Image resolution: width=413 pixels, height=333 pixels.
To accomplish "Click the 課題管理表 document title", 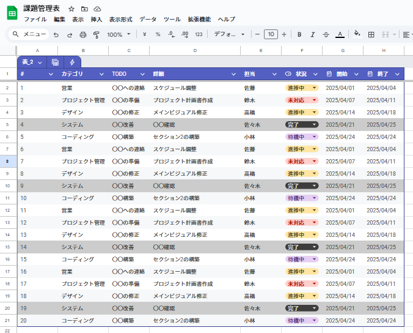I will pyautogui.click(x=42, y=9).
